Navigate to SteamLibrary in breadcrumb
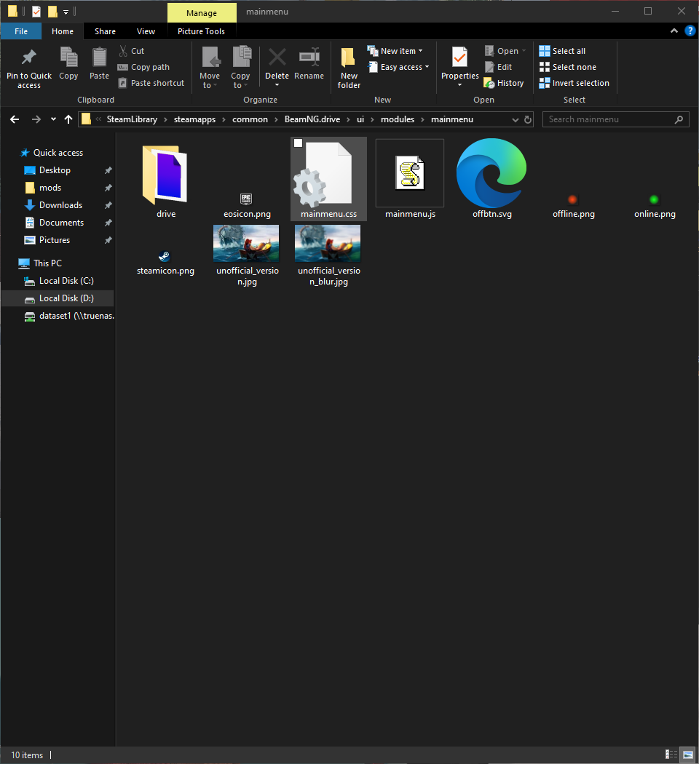Screen dimensions: 699x764 [x=132, y=119]
